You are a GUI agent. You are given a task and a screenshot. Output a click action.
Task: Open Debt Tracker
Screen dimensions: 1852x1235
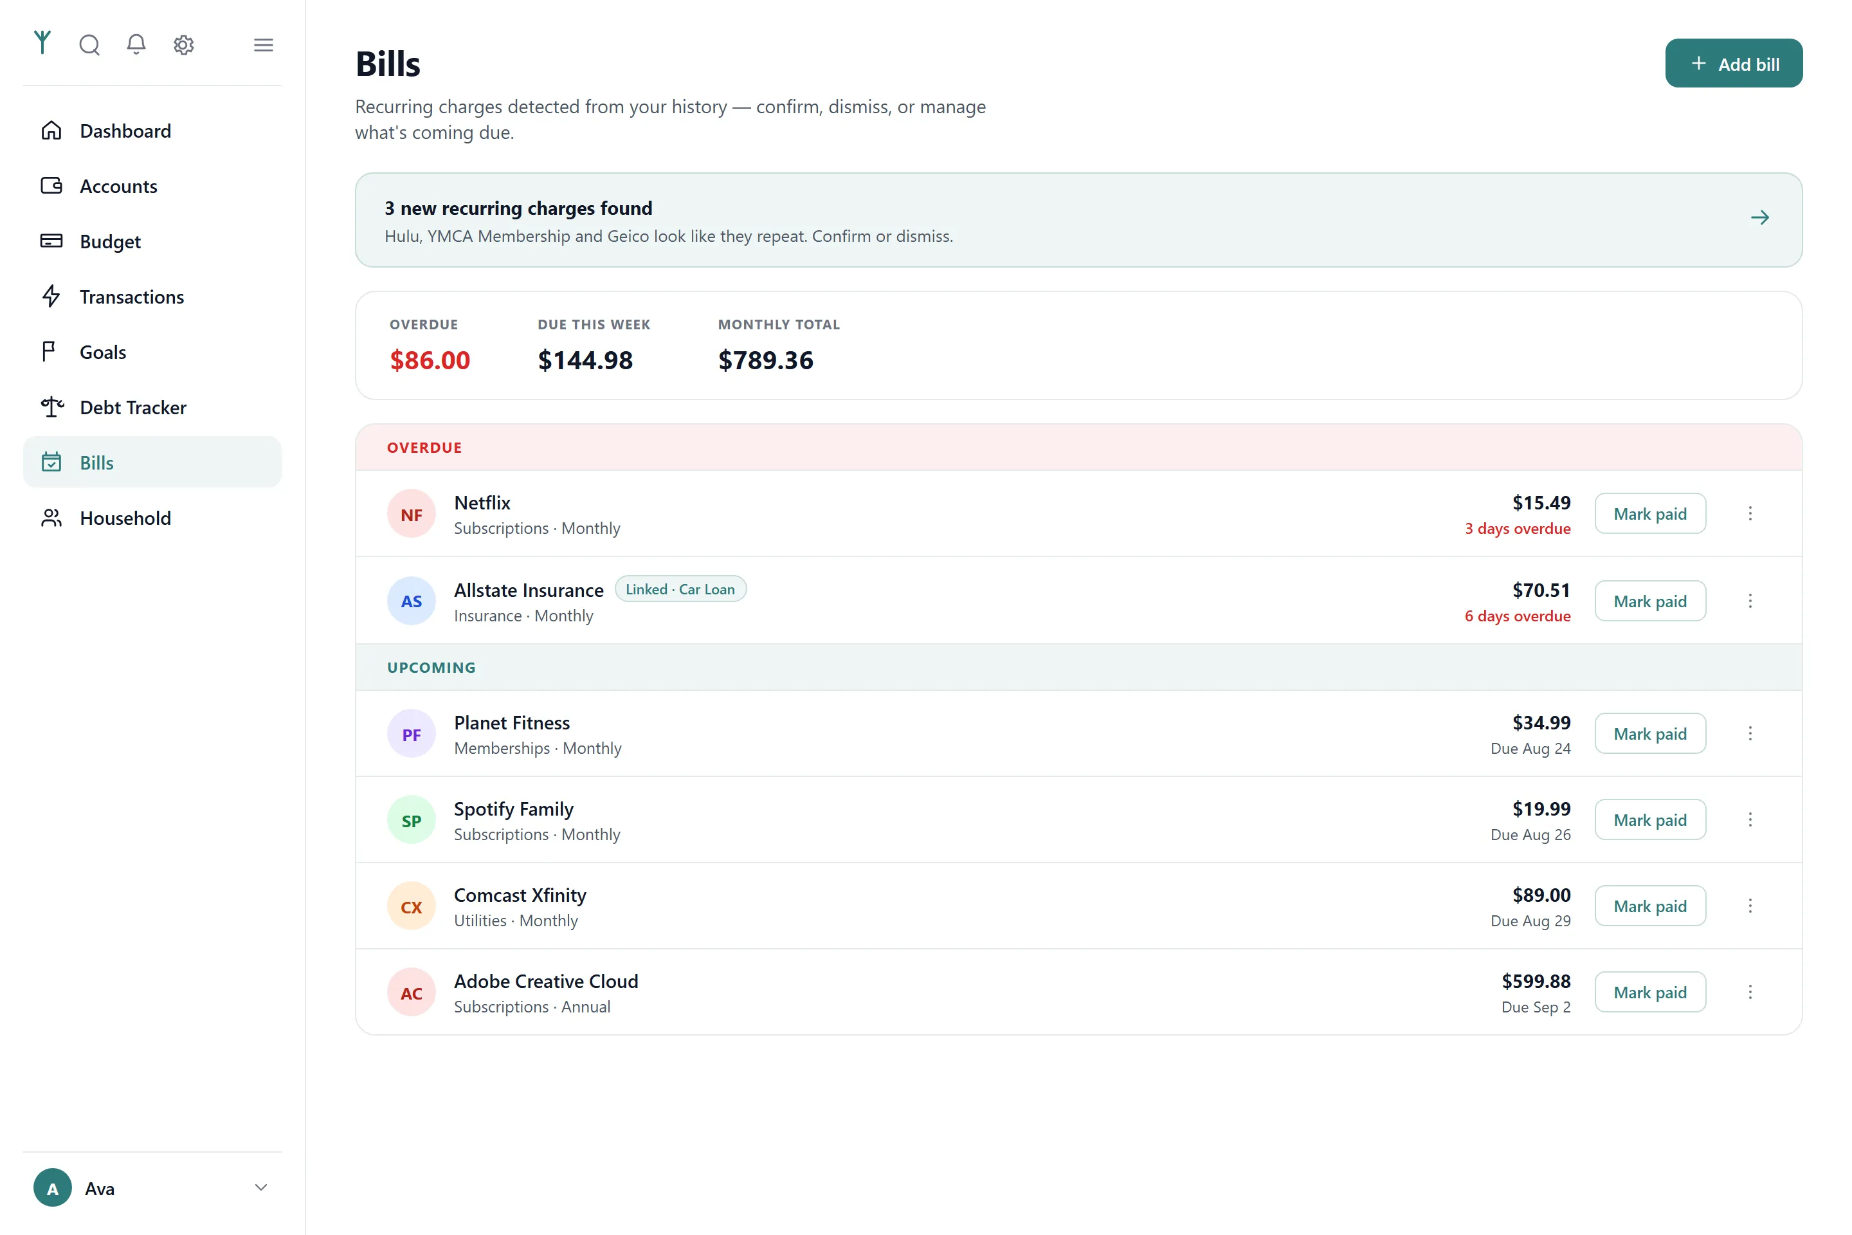point(152,407)
